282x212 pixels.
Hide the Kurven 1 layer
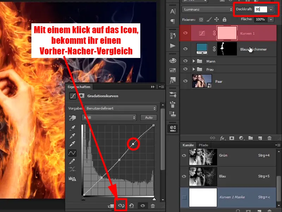[x=185, y=33]
